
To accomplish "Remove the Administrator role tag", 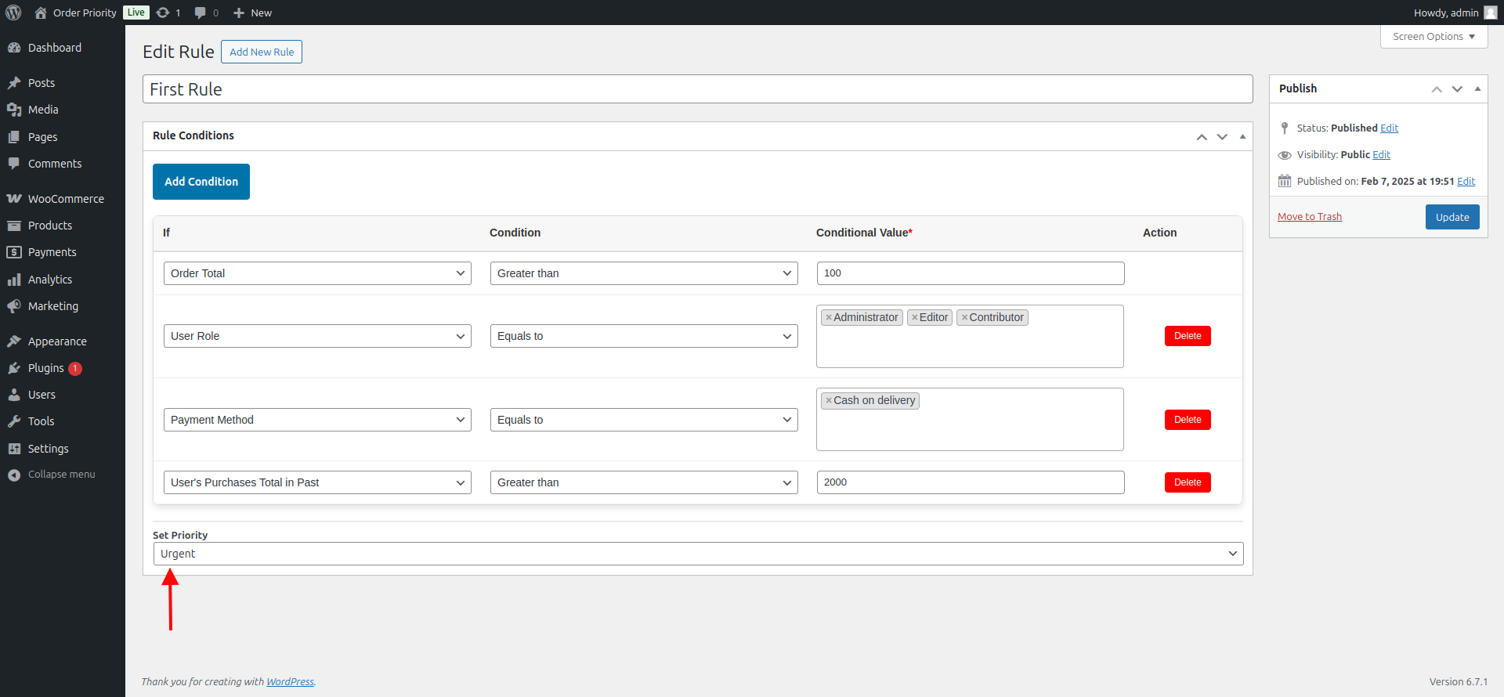I will (828, 318).
